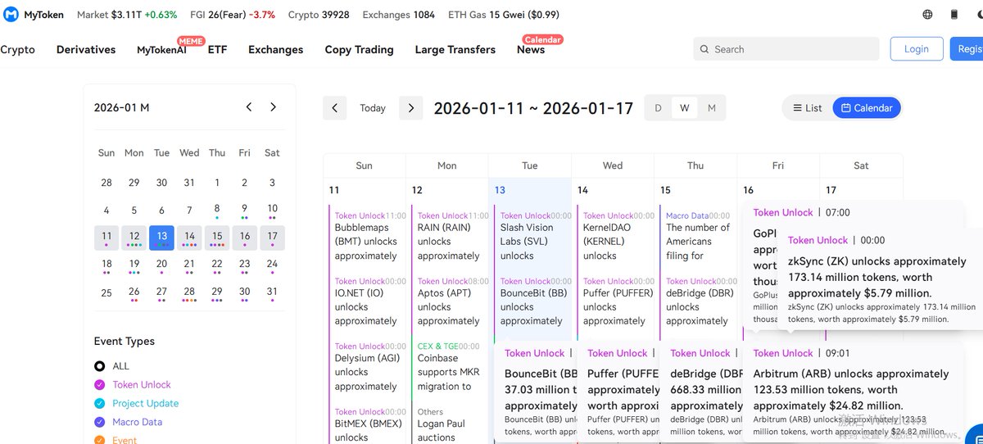Select January 31 in the mini calendar

tap(273, 293)
